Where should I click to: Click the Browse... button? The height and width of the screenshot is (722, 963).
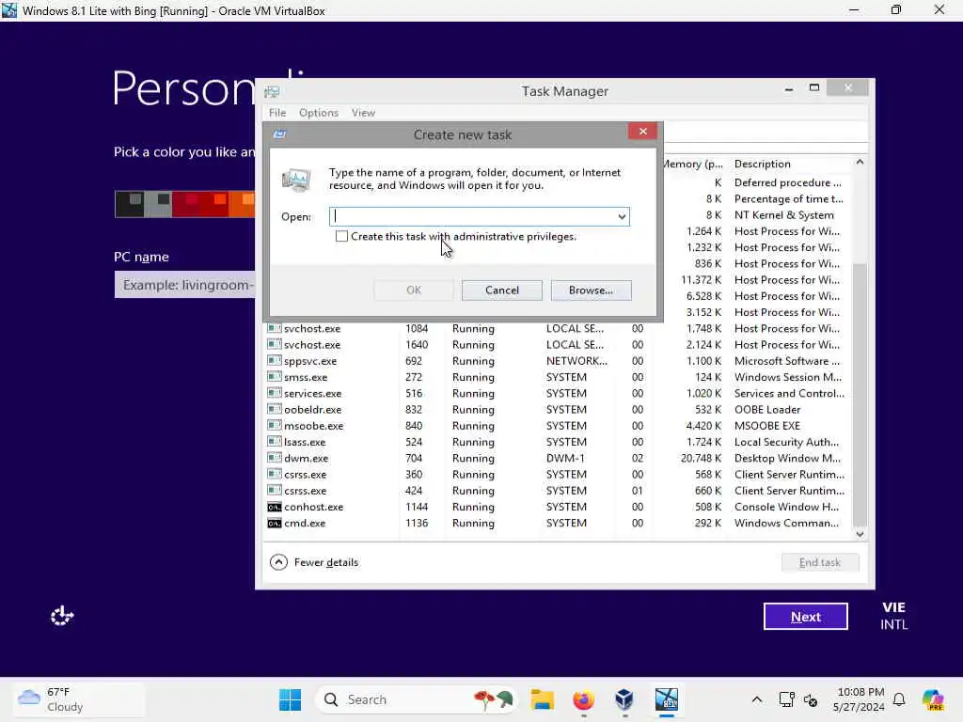pos(591,290)
